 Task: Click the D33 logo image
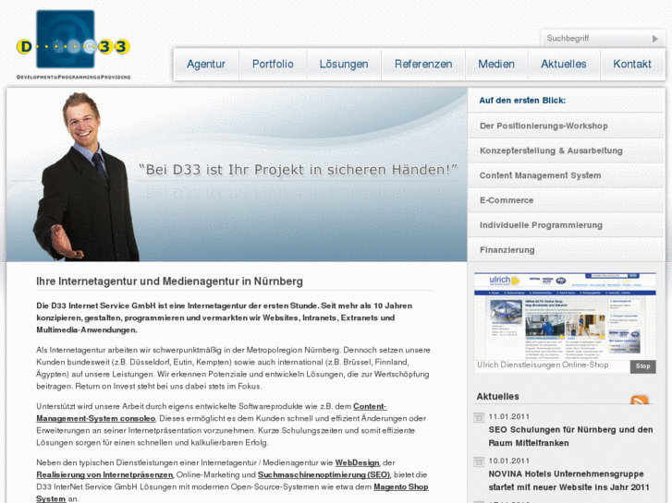(73, 44)
